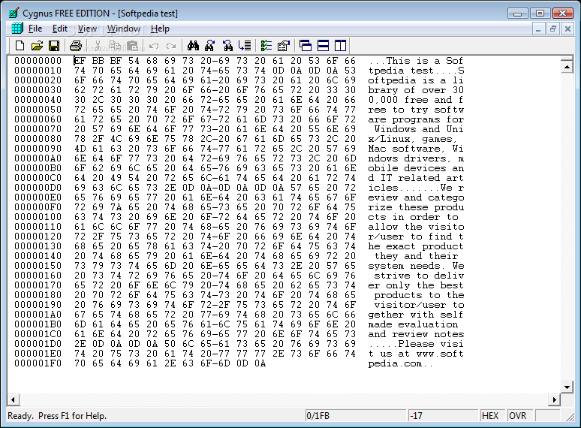Click the Undo arrow icon
Screen dimensions: 581x428
154,46
